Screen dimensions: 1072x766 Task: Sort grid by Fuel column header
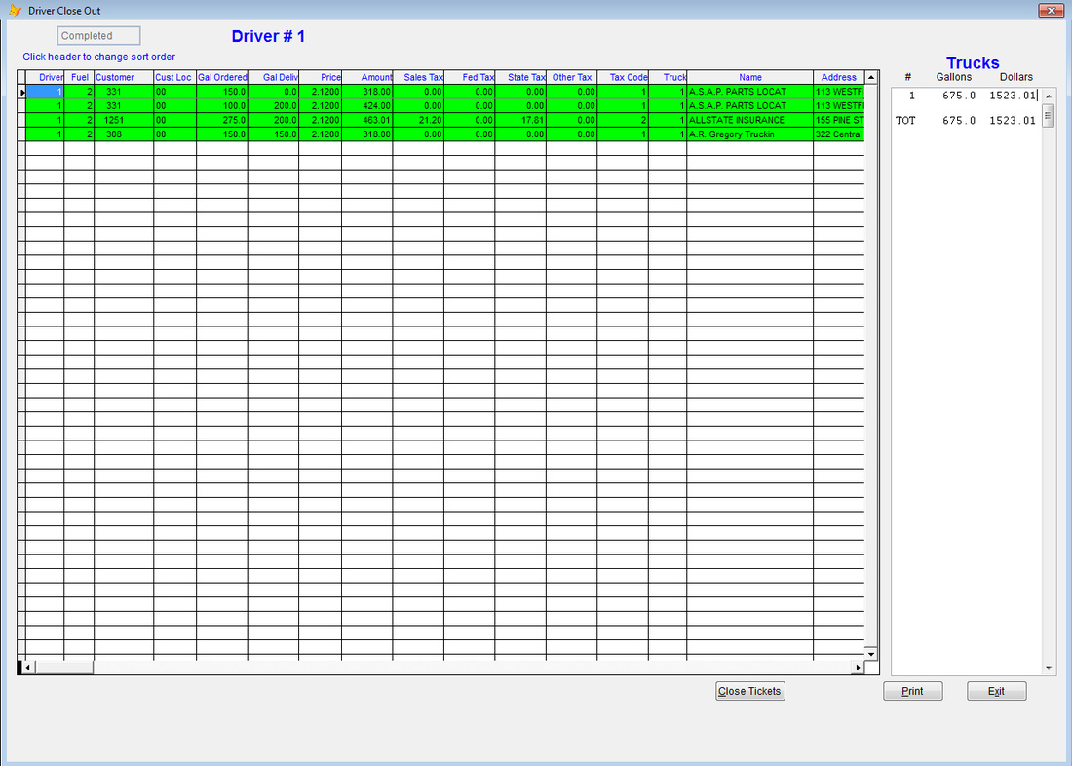click(79, 77)
